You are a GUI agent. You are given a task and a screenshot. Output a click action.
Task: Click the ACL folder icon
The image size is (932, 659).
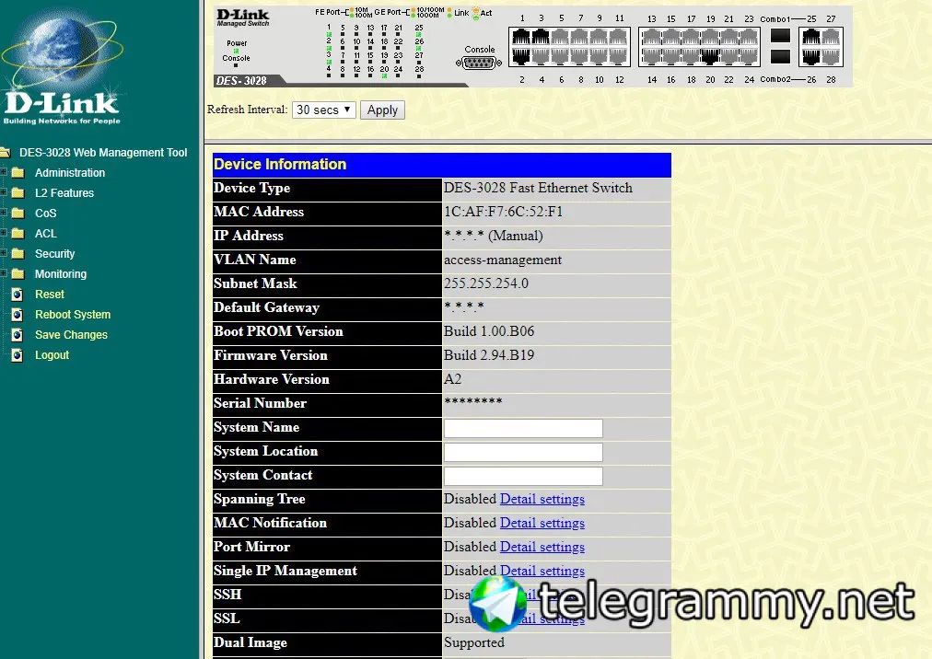[x=17, y=234]
